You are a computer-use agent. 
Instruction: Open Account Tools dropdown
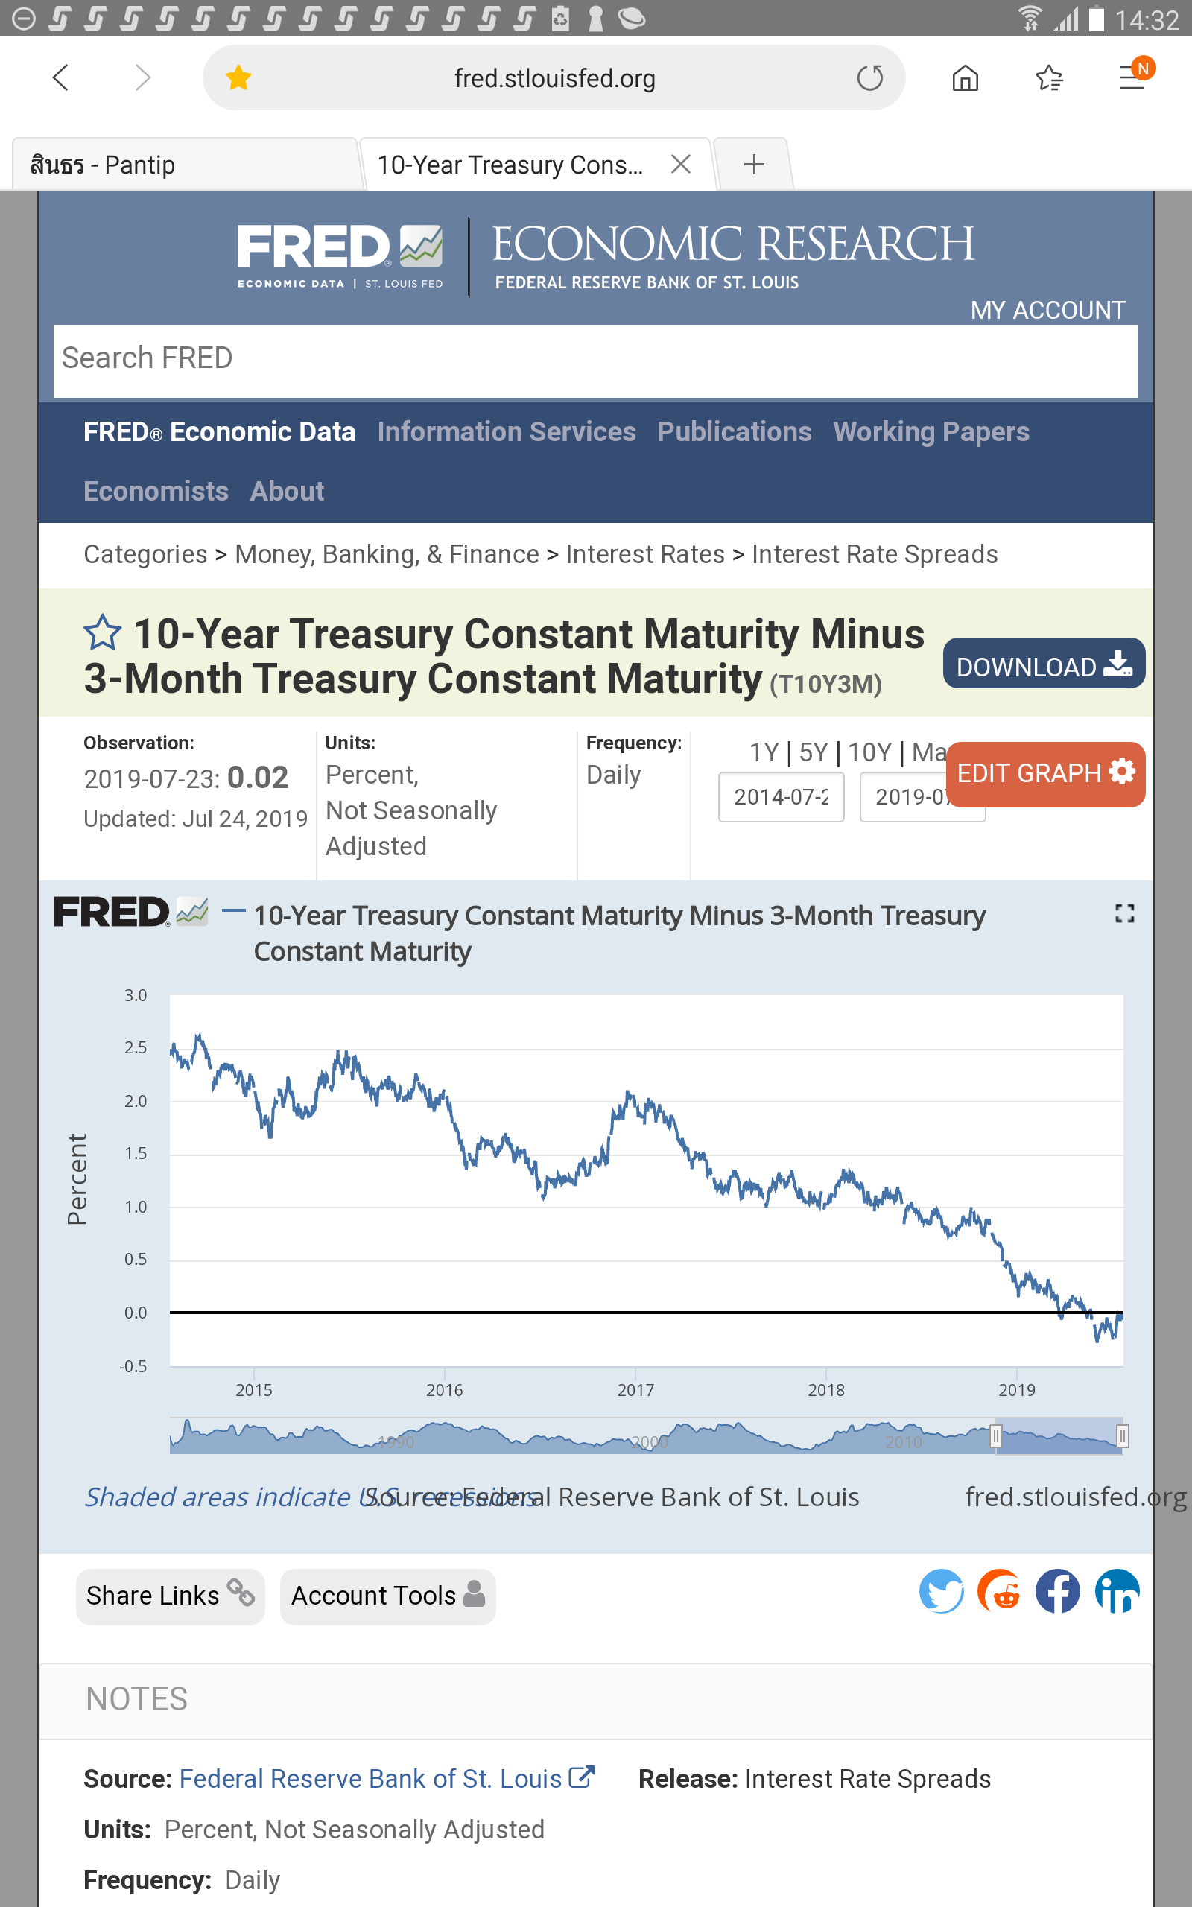pos(388,1596)
